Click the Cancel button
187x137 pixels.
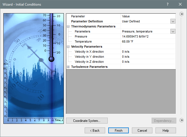[x=142, y=131]
